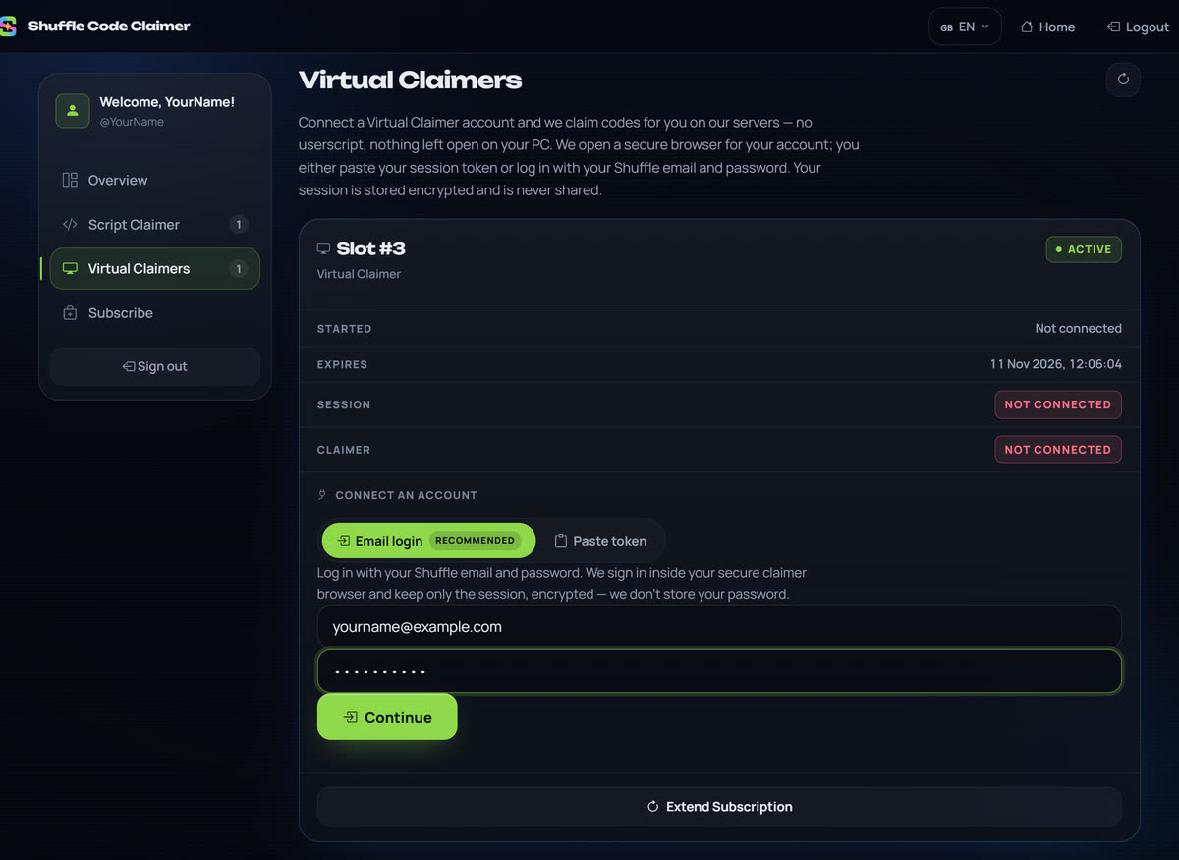The height and width of the screenshot is (860, 1179).
Task: Click the expiry date 11 Nov 2026, 12:06:04
Action: [x=1056, y=364]
